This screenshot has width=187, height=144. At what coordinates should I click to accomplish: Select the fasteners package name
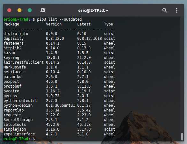click(x=14, y=43)
